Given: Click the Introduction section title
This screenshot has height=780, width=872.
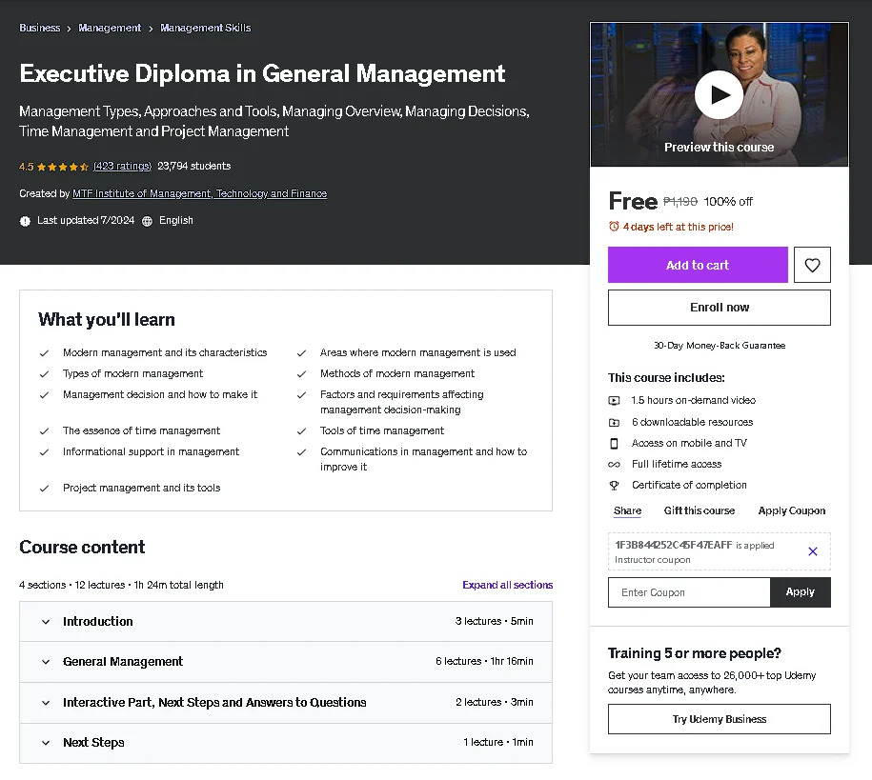Looking at the screenshot, I should 98,622.
